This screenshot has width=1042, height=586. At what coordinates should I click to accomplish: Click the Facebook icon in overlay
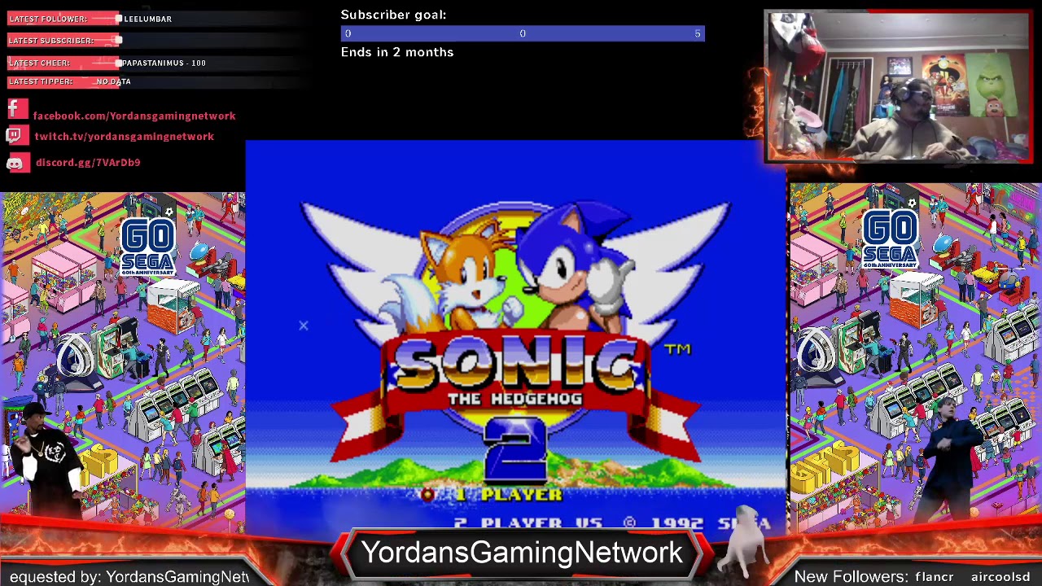[x=17, y=110]
